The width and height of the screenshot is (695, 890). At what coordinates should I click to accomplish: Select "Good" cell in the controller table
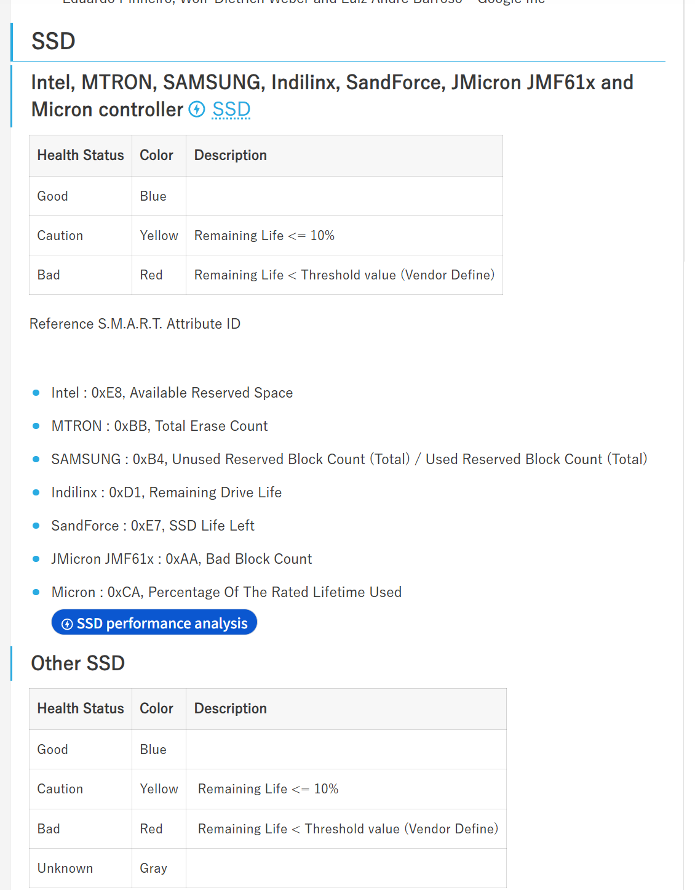pyautogui.click(x=81, y=196)
